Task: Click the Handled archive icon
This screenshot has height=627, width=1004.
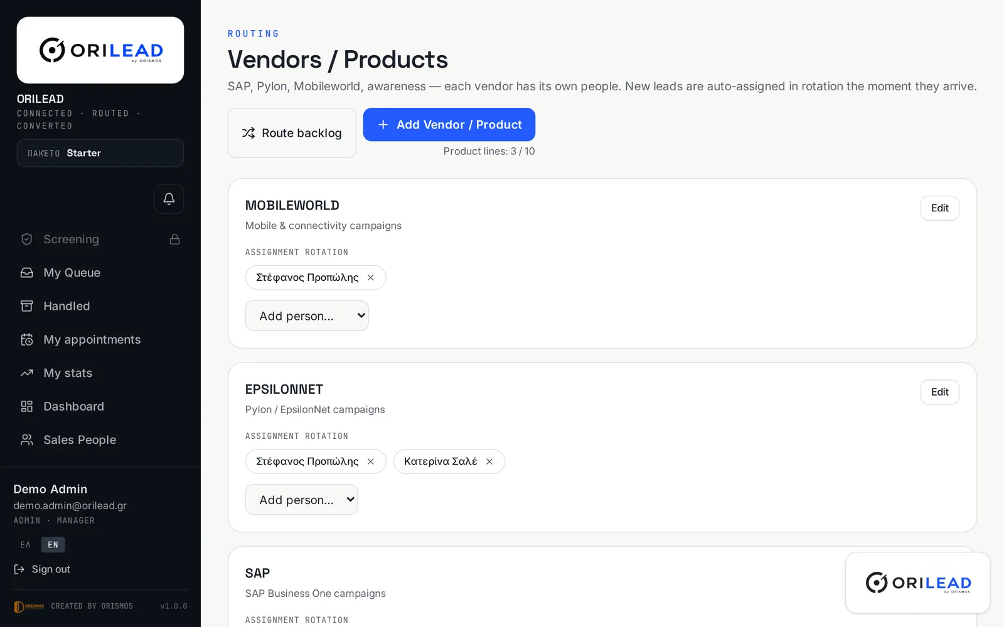Action: 26,306
